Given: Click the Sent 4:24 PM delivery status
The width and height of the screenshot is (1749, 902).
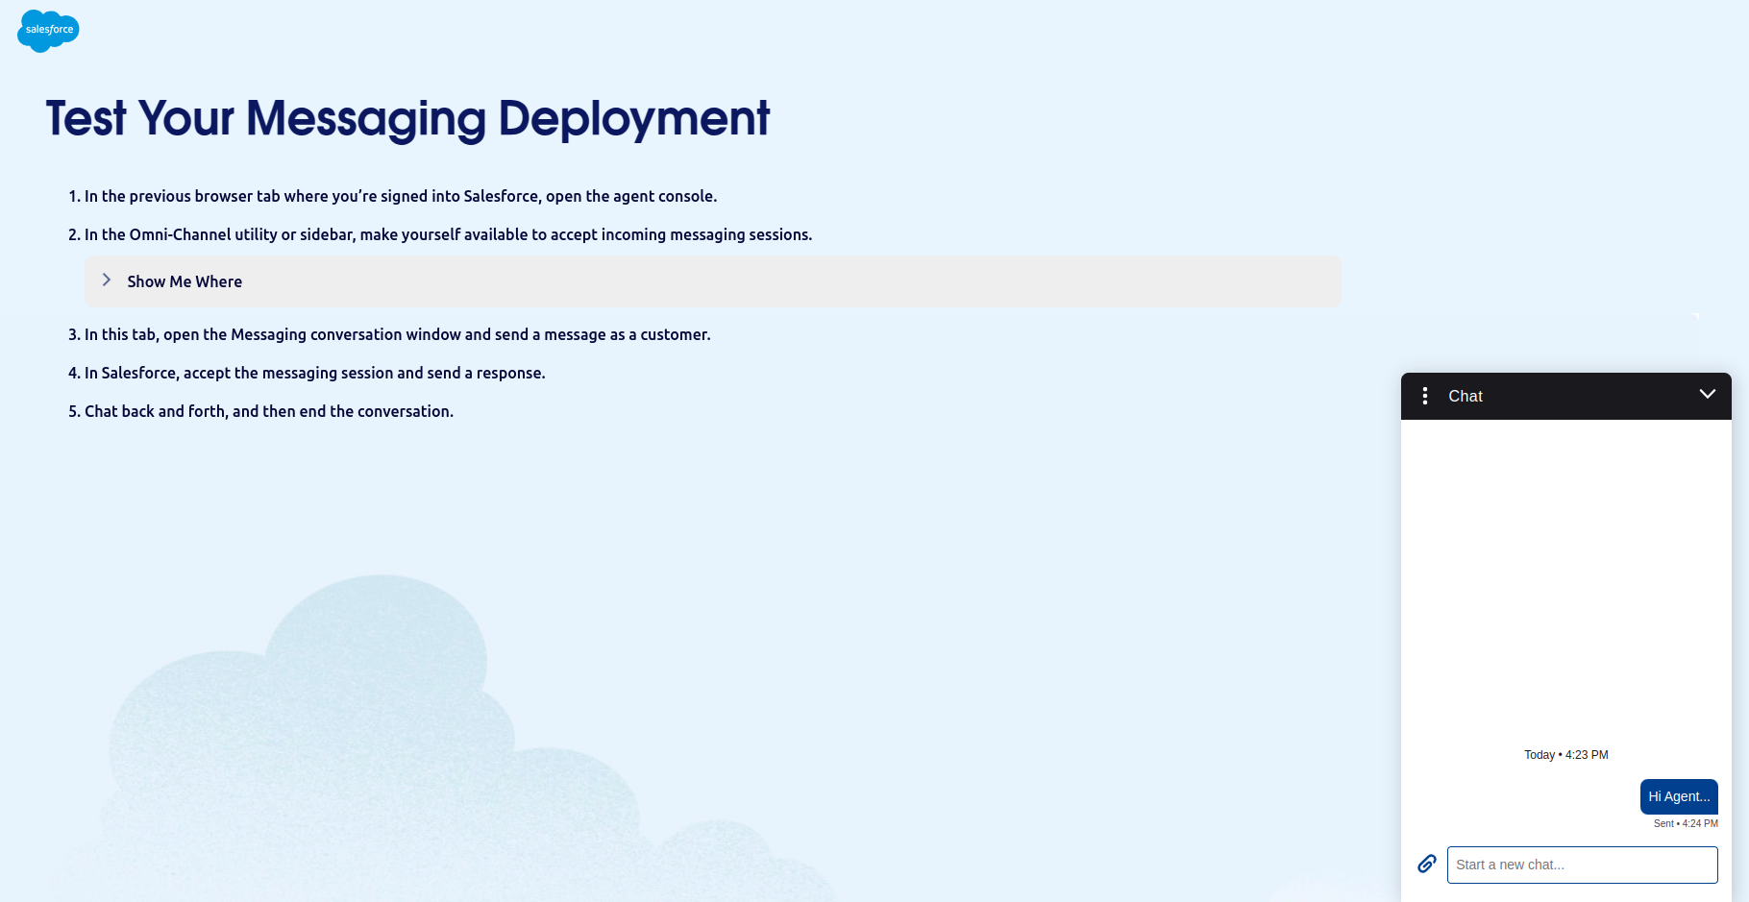Looking at the screenshot, I should pyautogui.click(x=1686, y=823).
